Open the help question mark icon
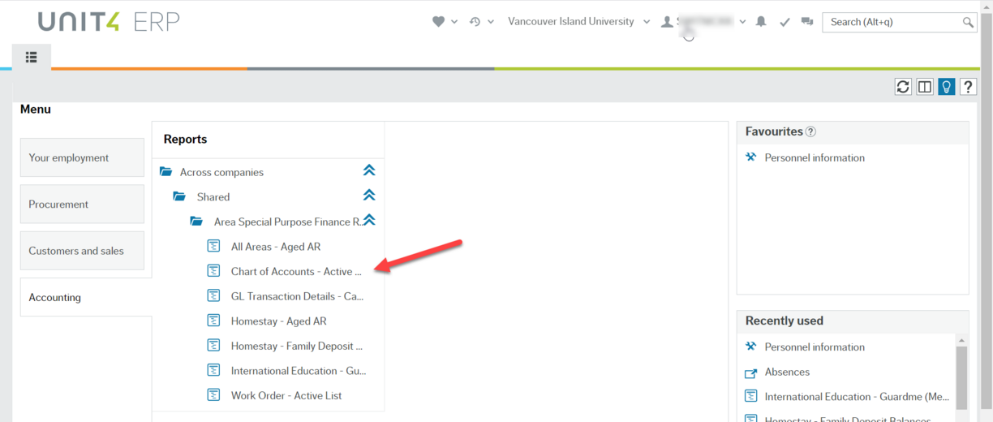The image size is (993, 422). [968, 87]
